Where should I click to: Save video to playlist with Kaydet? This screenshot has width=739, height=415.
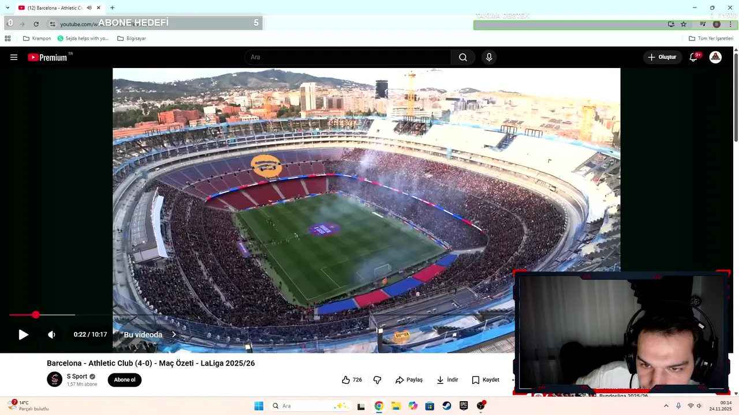485,380
